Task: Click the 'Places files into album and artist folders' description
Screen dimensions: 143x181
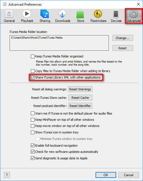Action: [79, 63]
